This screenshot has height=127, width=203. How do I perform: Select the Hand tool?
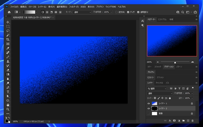tap(8, 105)
